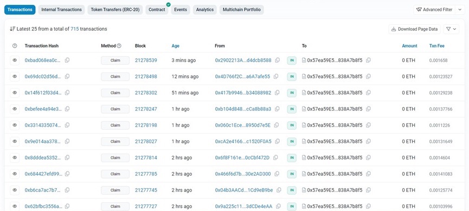Viewport: 469px width, 211px height.
Task: Copy recipient address in 0x69dc02d56d row
Action: (369, 76)
